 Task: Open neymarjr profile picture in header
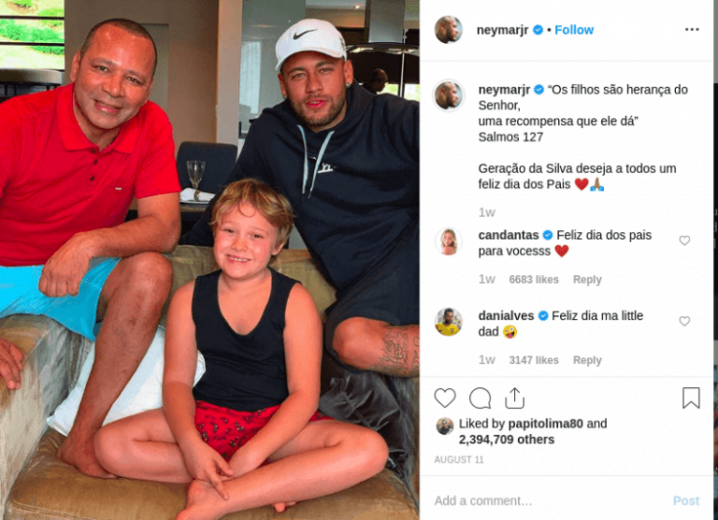[448, 30]
